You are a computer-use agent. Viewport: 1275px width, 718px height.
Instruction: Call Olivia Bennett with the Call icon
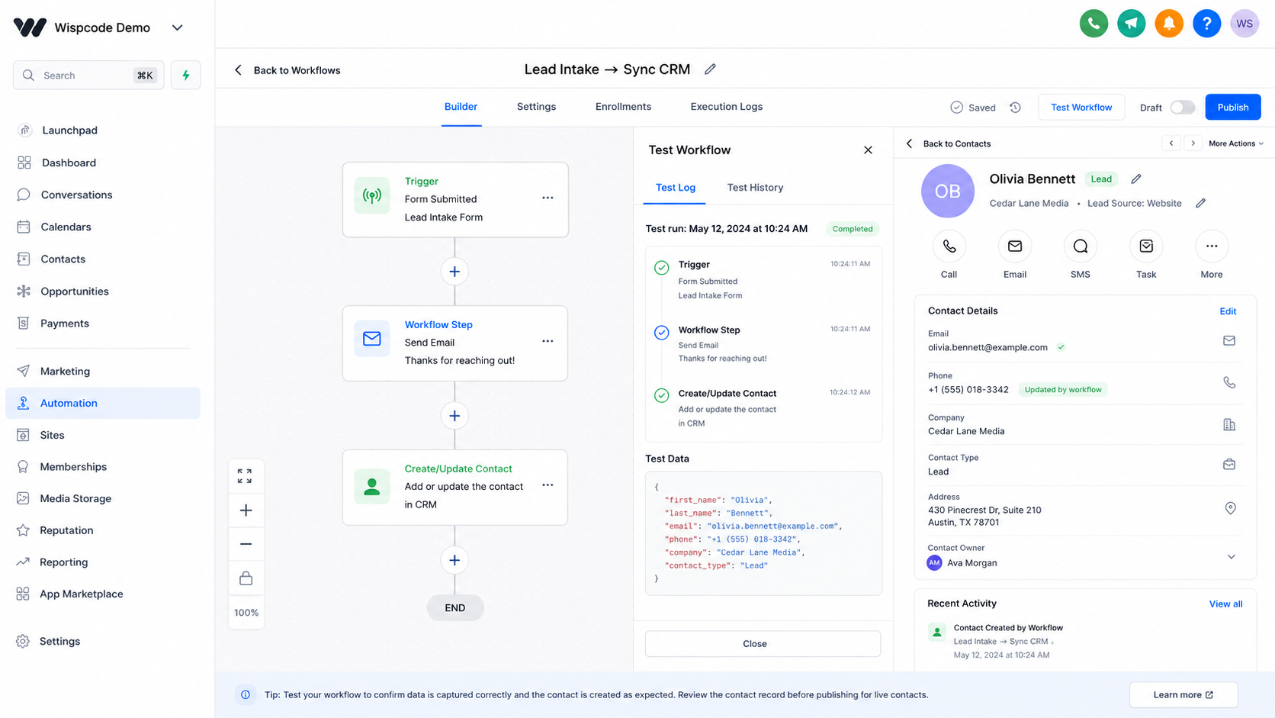pos(949,246)
